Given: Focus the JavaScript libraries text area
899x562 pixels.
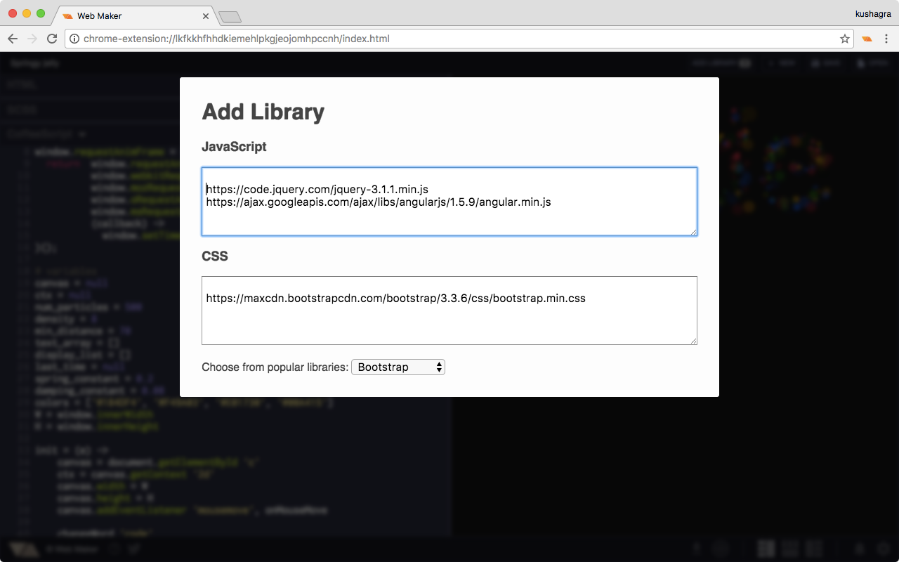Looking at the screenshot, I should click(x=449, y=202).
